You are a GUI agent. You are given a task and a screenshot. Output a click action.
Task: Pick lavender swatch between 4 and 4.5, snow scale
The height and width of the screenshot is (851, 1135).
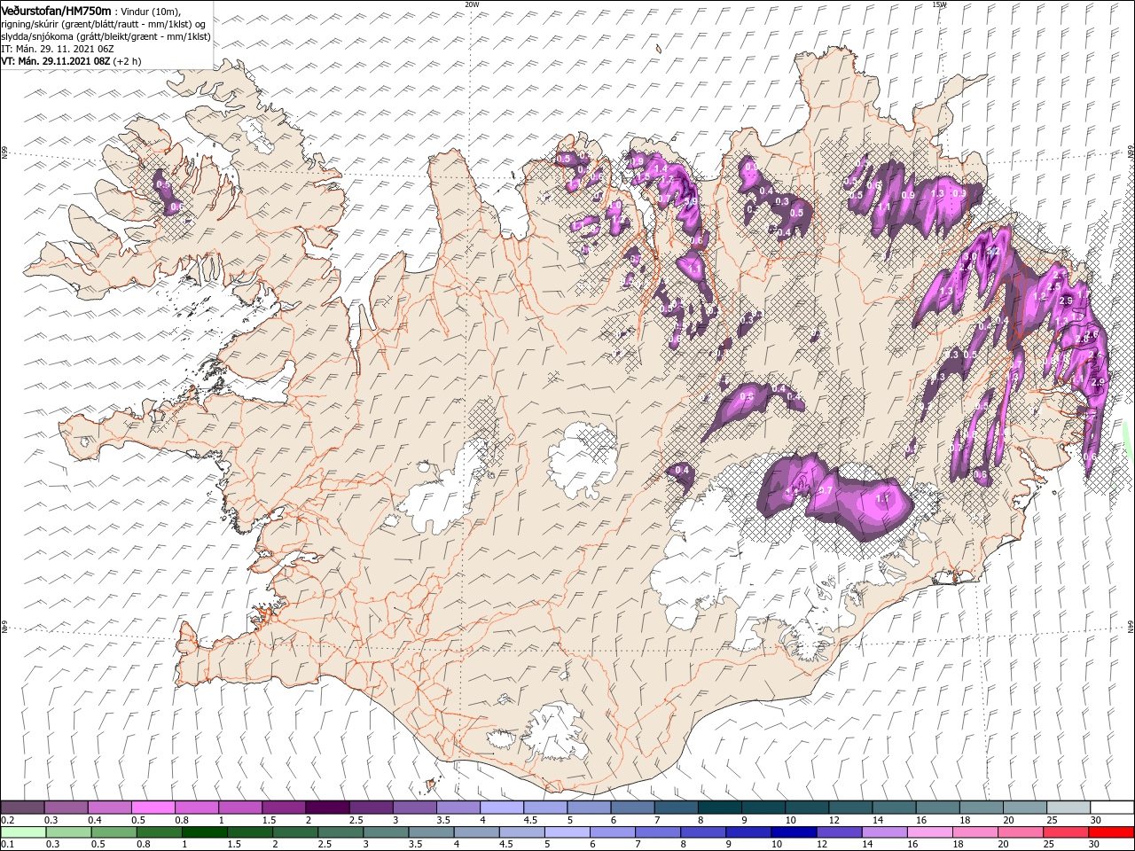coord(501,808)
